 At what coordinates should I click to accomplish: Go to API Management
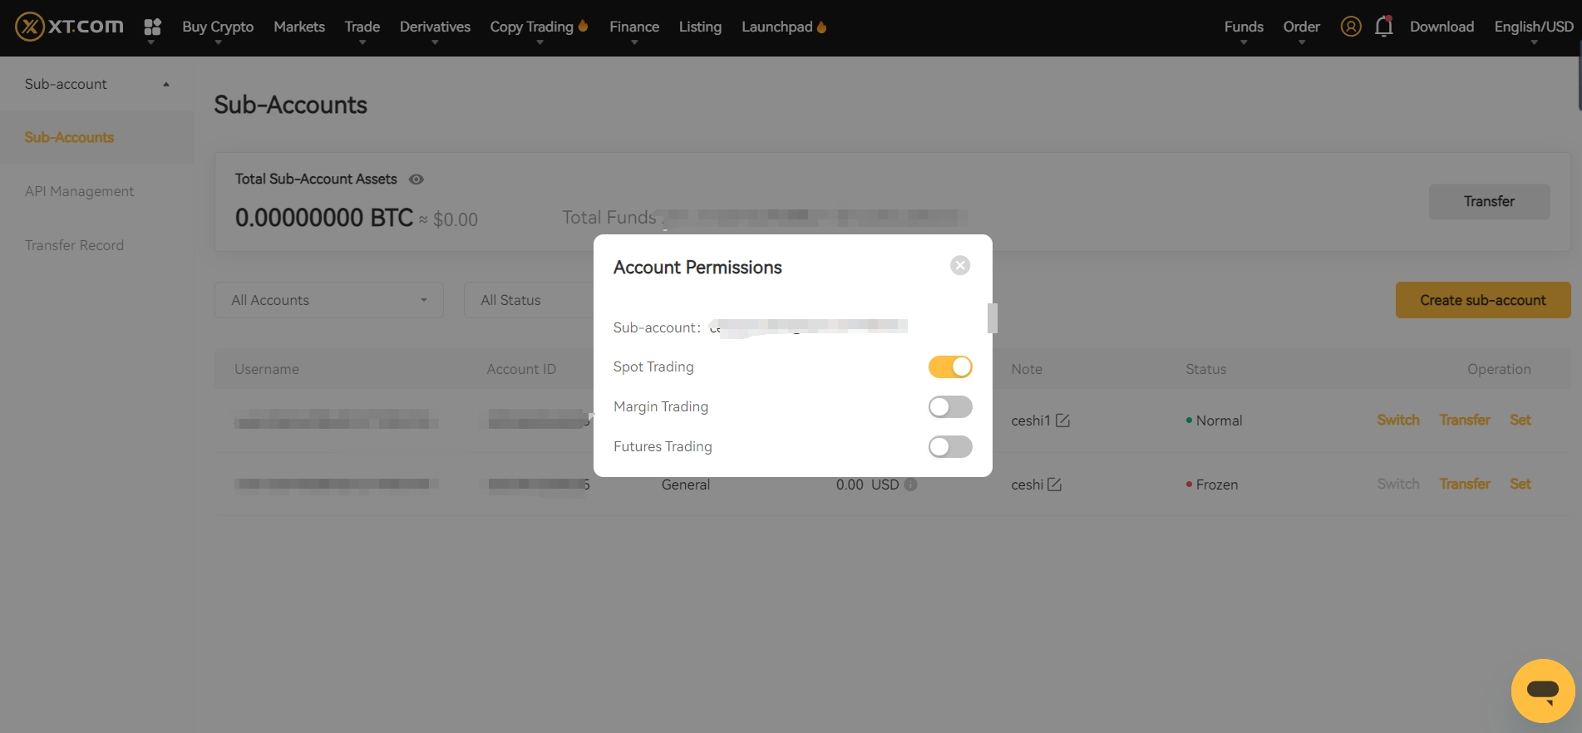[79, 191]
